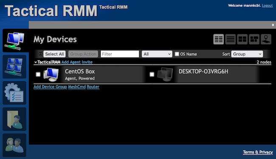Click the CentOS Box device name

pos(80,71)
